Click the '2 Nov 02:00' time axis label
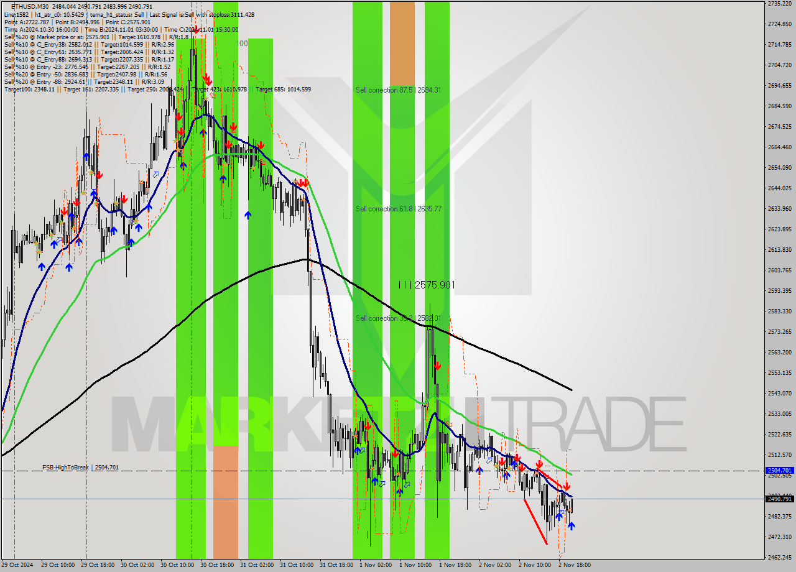Image resolution: width=796 pixels, height=572 pixels. coord(495,565)
